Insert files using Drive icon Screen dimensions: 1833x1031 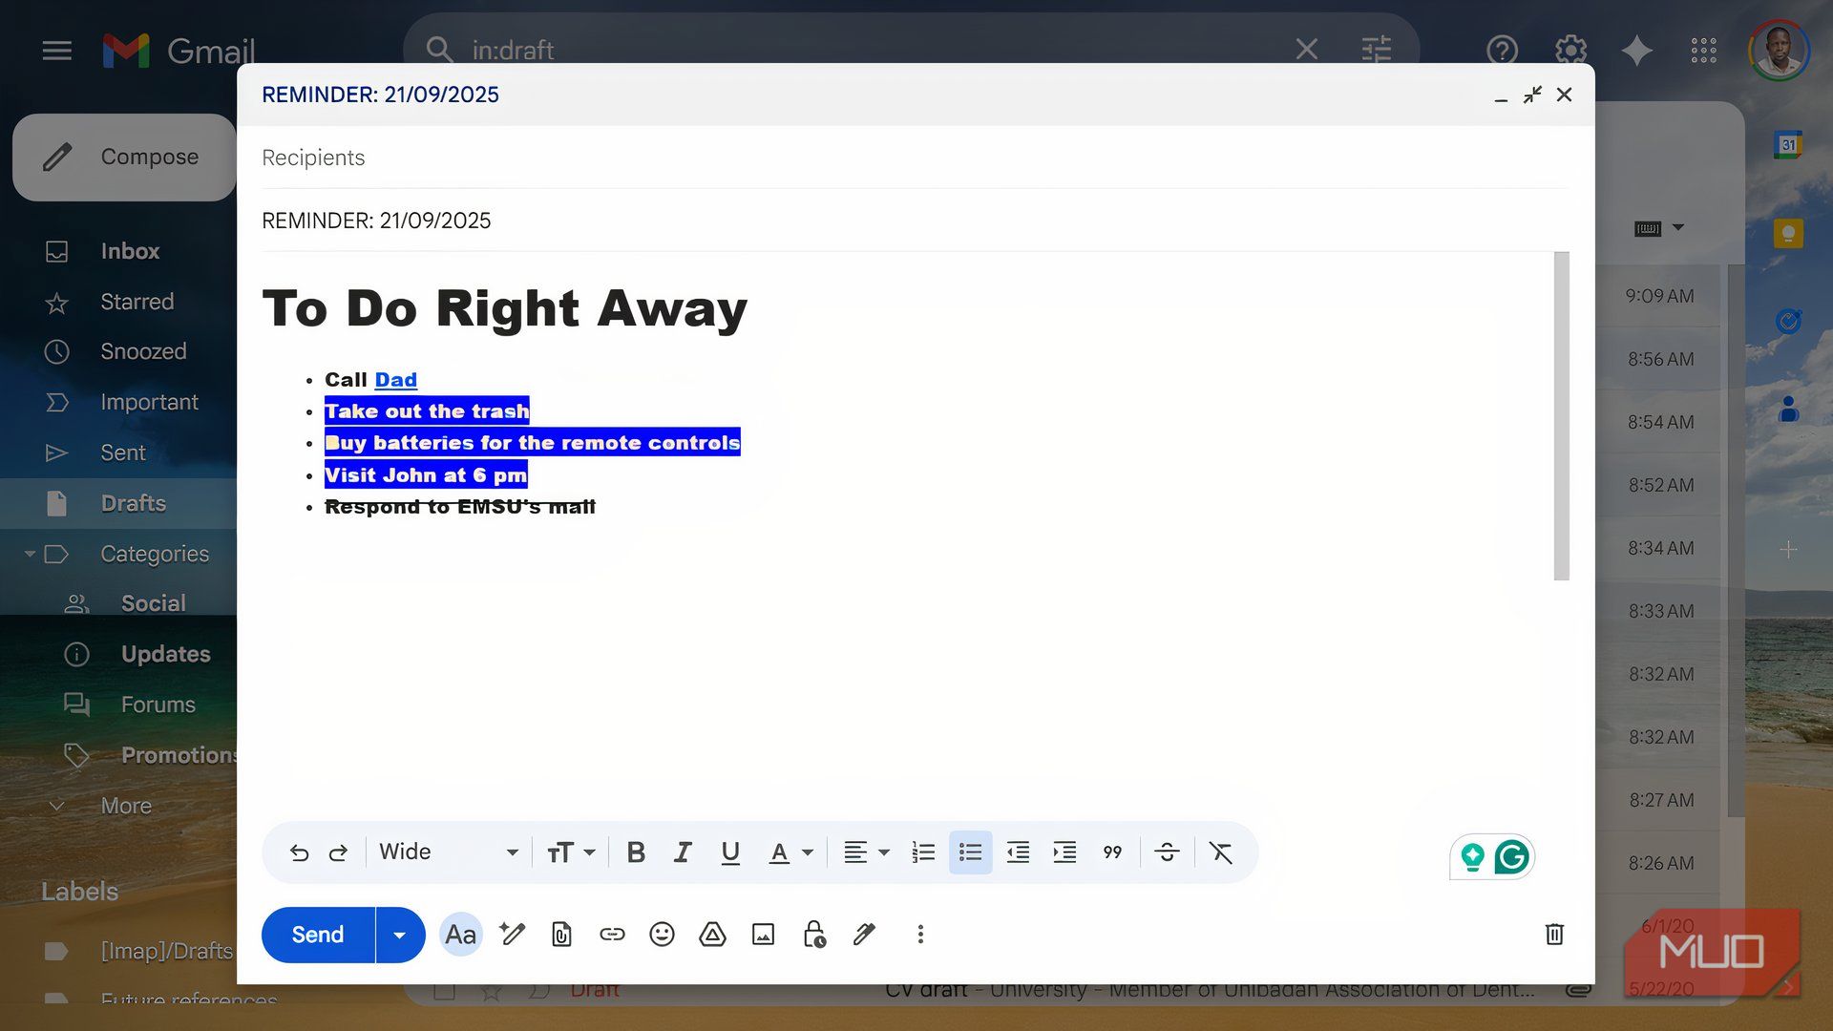[x=712, y=935]
